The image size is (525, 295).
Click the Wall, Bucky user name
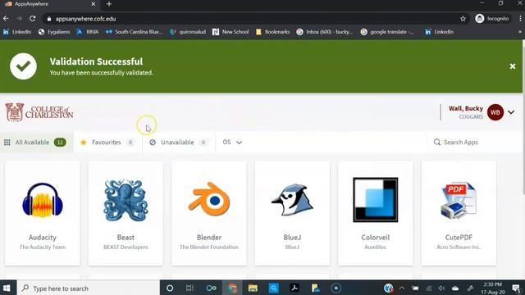pos(466,108)
